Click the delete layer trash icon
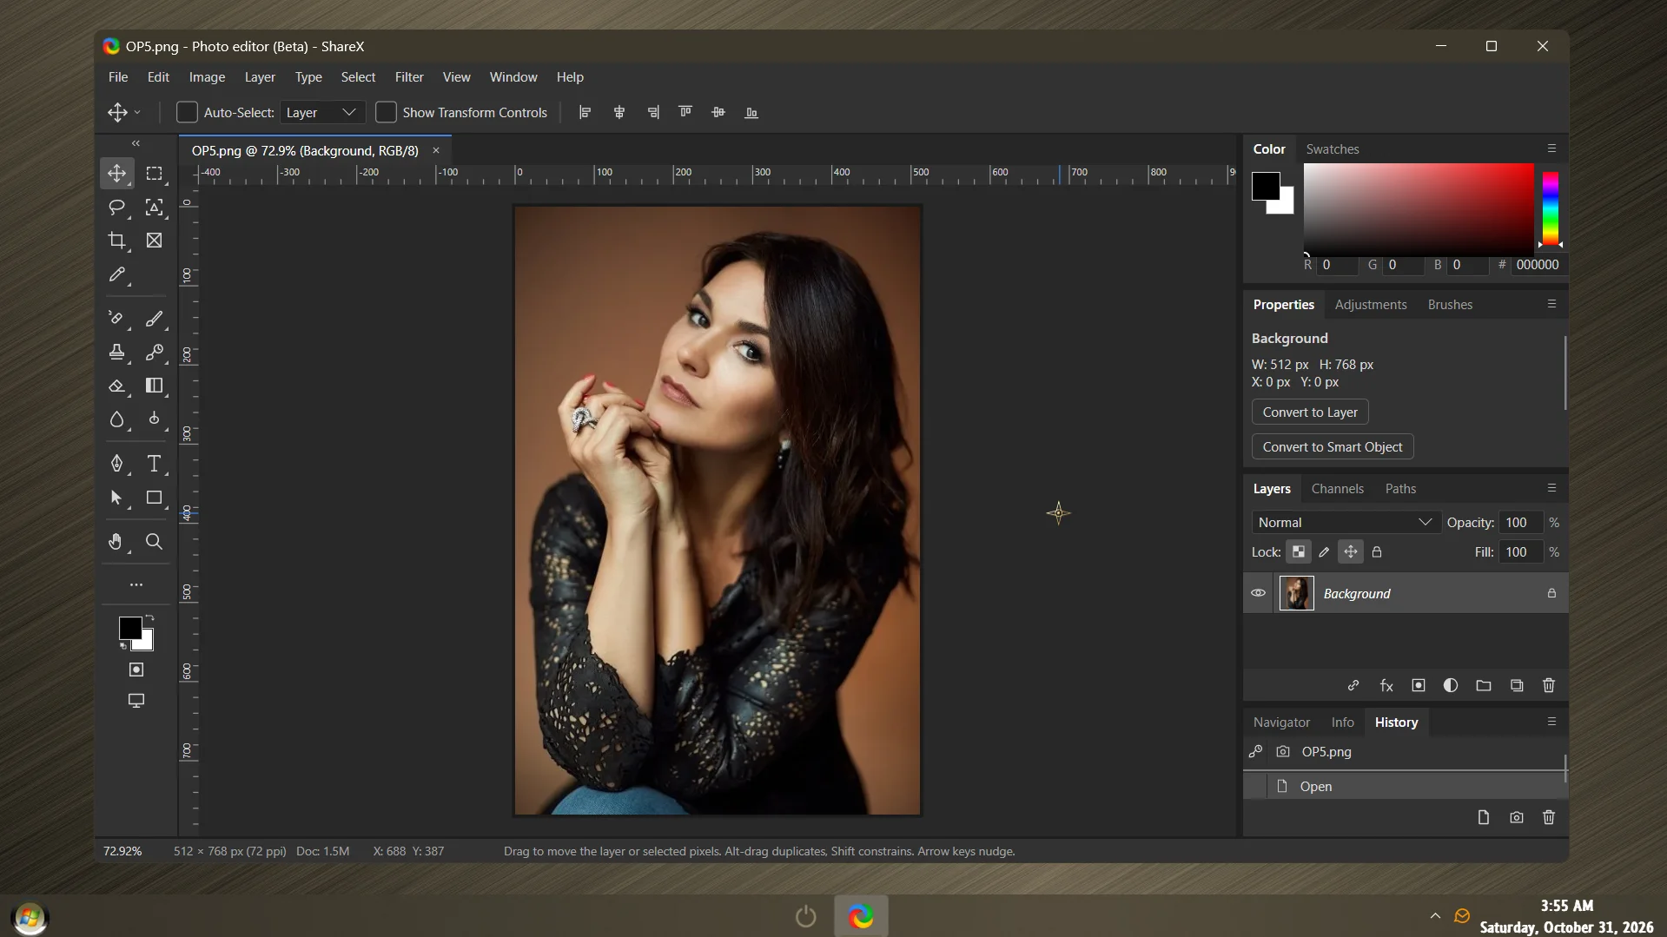Viewport: 1667px width, 937px height. click(1548, 685)
